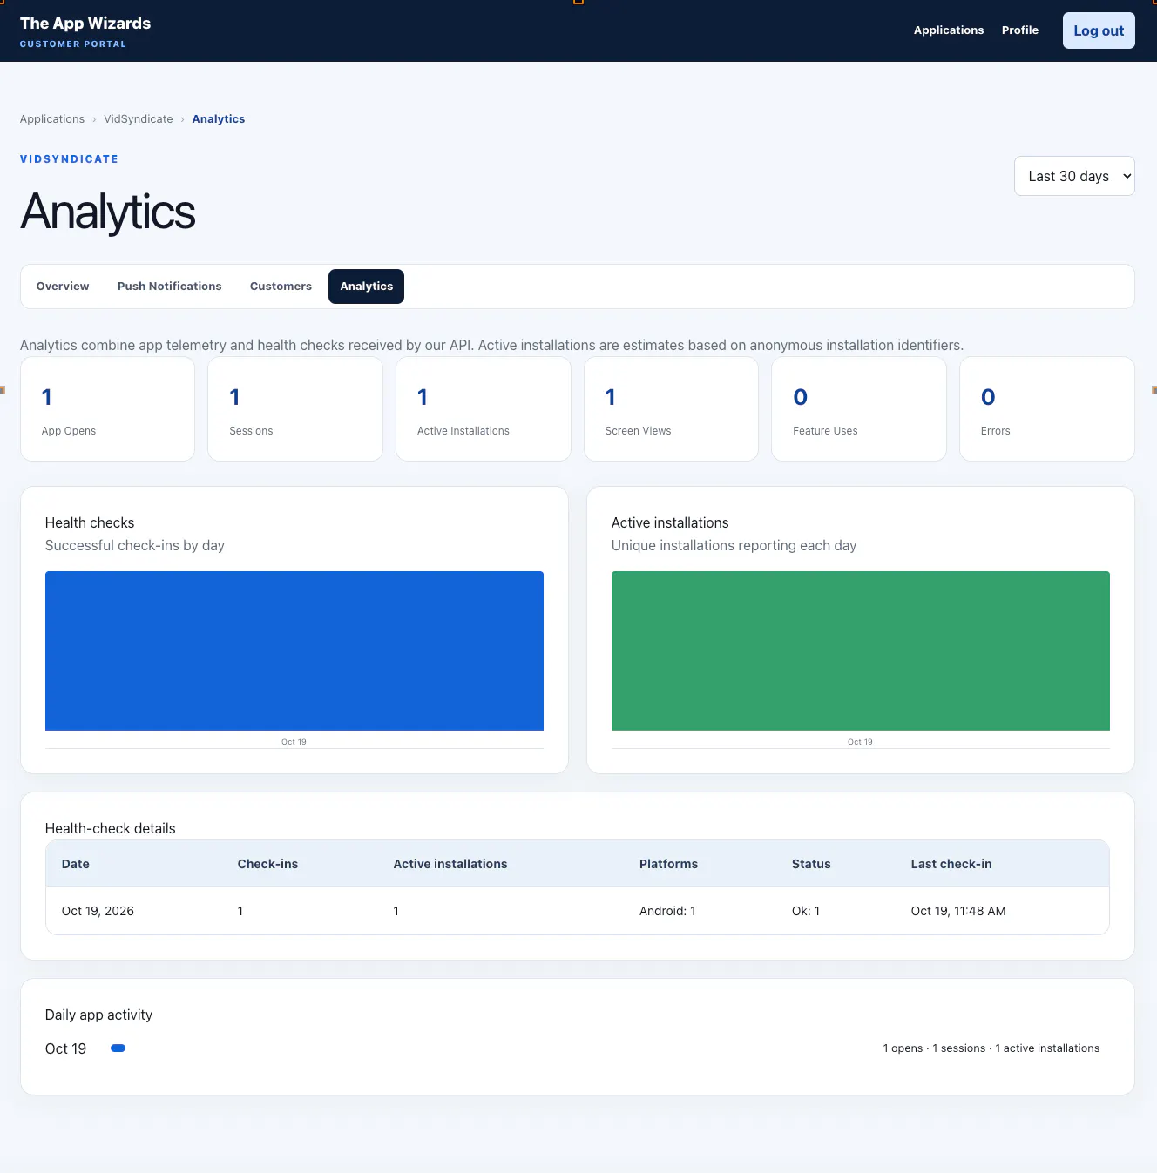Image resolution: width=1157 pixels, height=1173 pixels.
Task: Click the Oct 19, 11:48 AM cell
Action: 958,911
